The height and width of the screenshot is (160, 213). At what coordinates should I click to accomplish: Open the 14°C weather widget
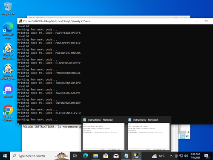click(x=158, y=156)
